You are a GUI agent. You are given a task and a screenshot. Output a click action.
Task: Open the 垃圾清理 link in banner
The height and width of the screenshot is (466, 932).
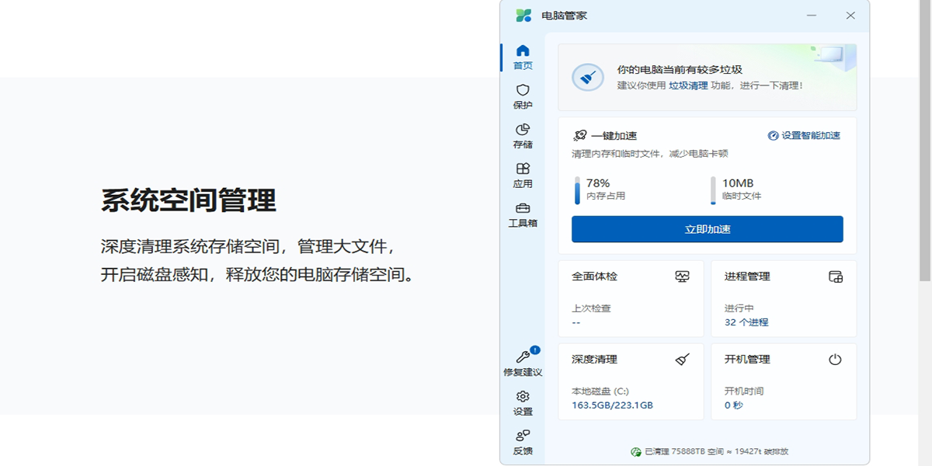(x=688, y=85)
